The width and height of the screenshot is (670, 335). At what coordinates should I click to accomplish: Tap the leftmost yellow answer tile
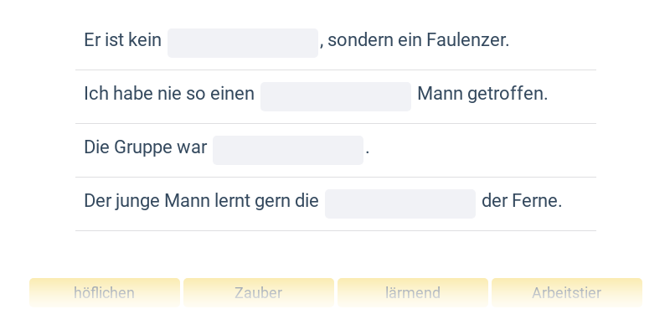pos(105,293)
